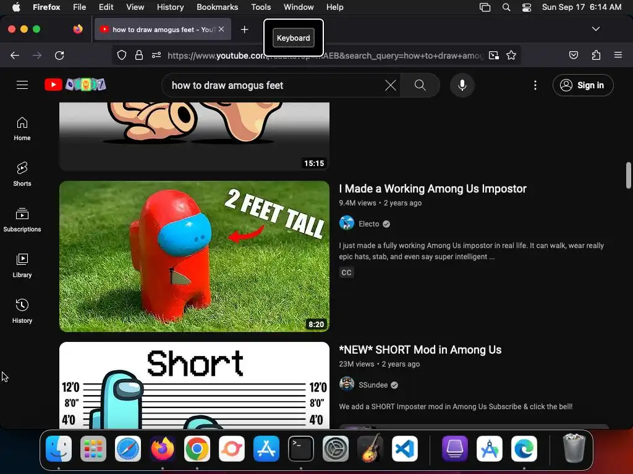
Task: Close the 'how to draw amogus feet' tab
Action: (221, 29)
